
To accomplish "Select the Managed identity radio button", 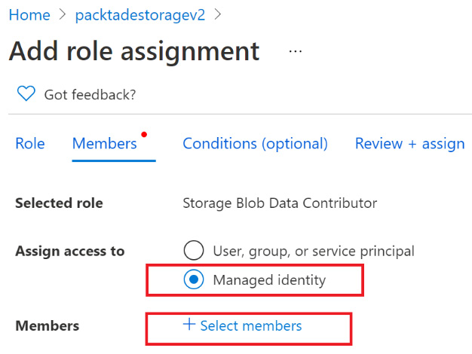I will click(x=194, y=280).
